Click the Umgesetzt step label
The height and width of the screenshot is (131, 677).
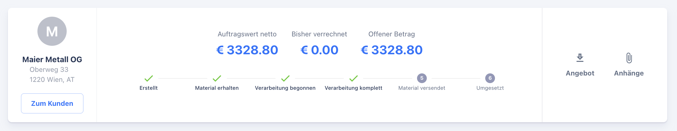pos(490,88)
